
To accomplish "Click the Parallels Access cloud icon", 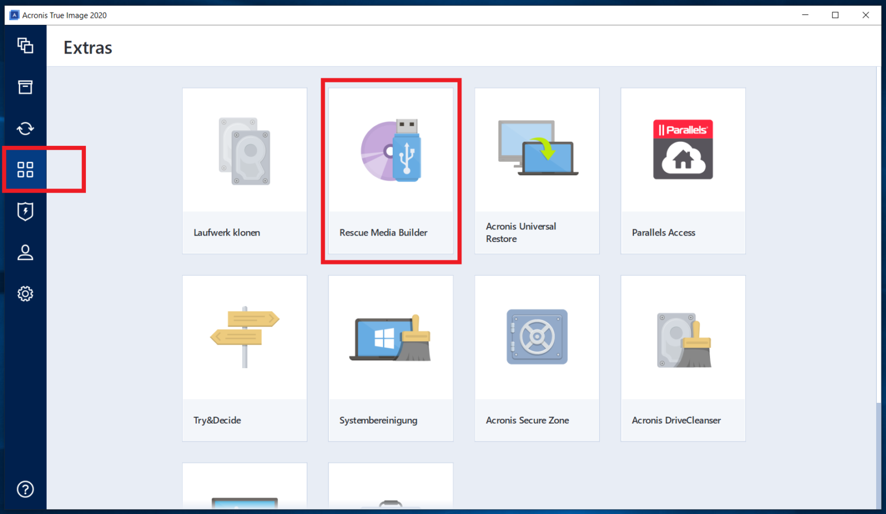I will click(x=683, y=150).
